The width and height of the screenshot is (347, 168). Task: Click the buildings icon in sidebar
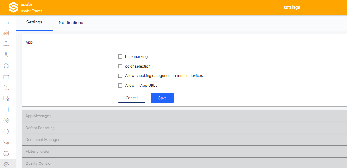pos(6,33)
